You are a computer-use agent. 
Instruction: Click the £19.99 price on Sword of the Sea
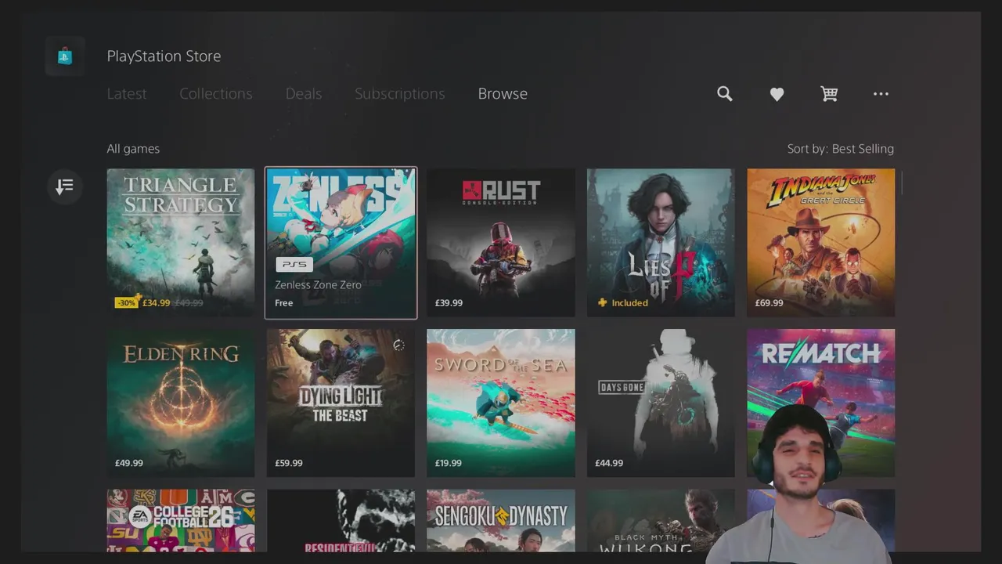point(449,463)
